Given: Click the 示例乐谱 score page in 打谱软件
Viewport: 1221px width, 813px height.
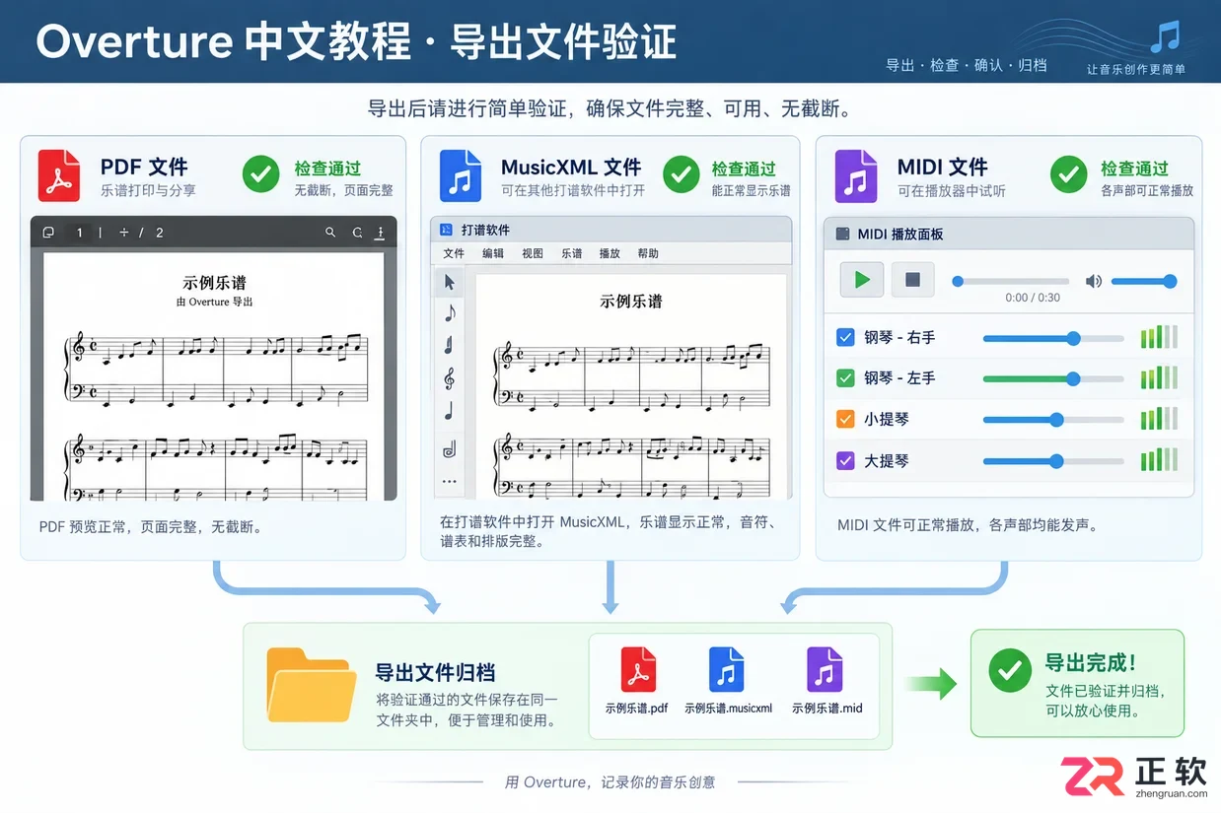Looking at the screenshot, I should (x=630, y=386).
